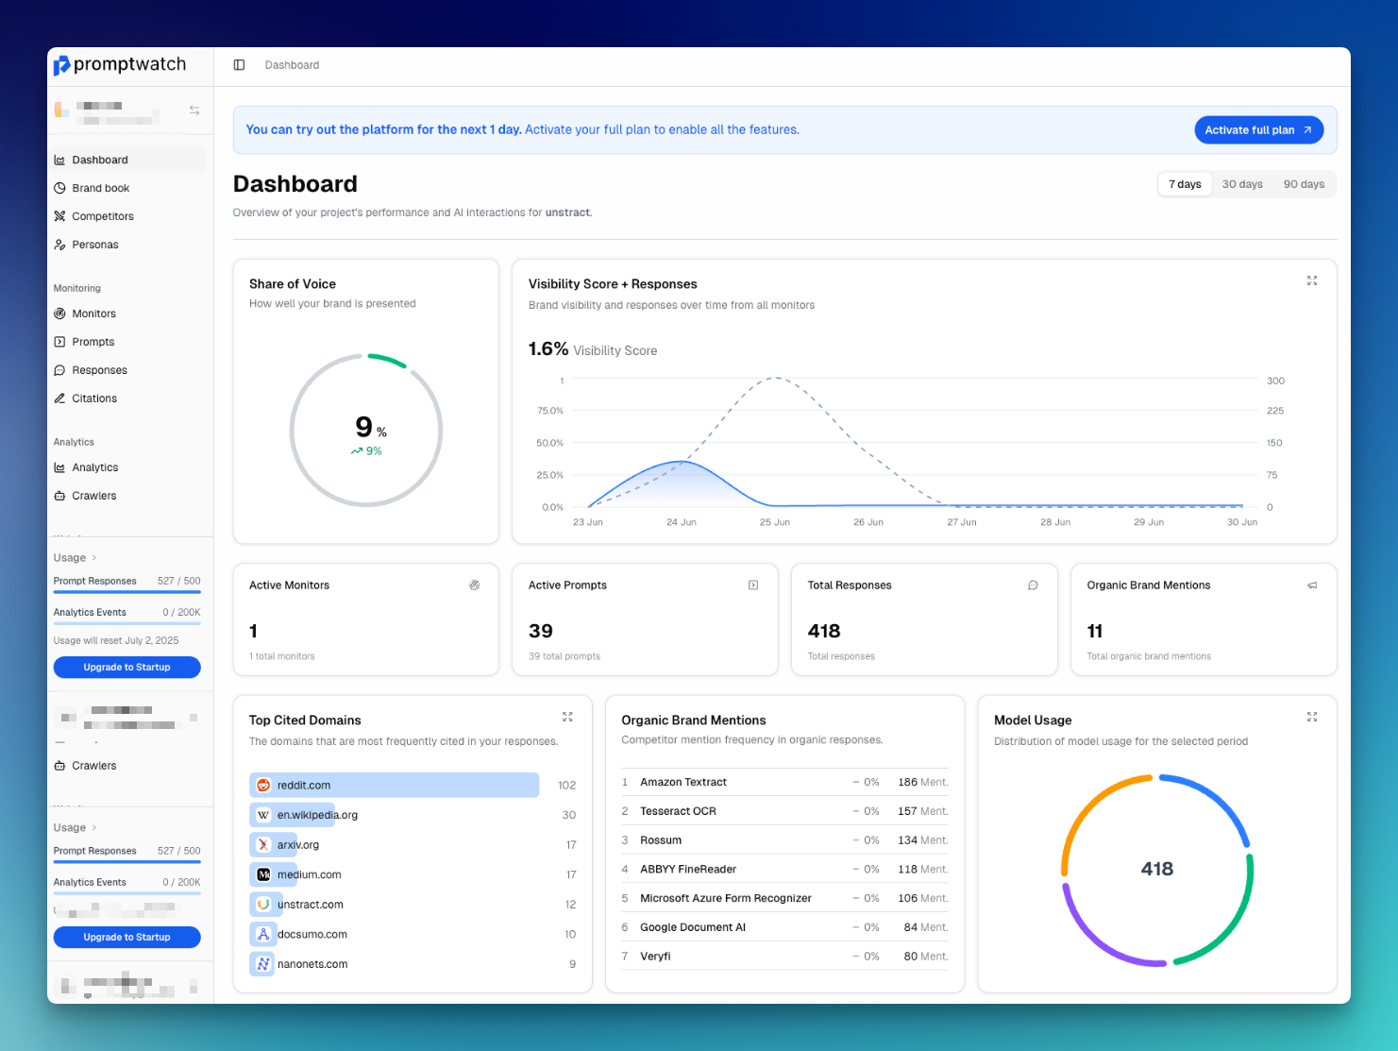Click the Active Prompts card icon

[753, 585]
